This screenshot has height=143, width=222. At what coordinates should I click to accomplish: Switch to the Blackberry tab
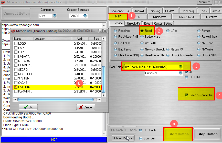click(x=188, y=11)
